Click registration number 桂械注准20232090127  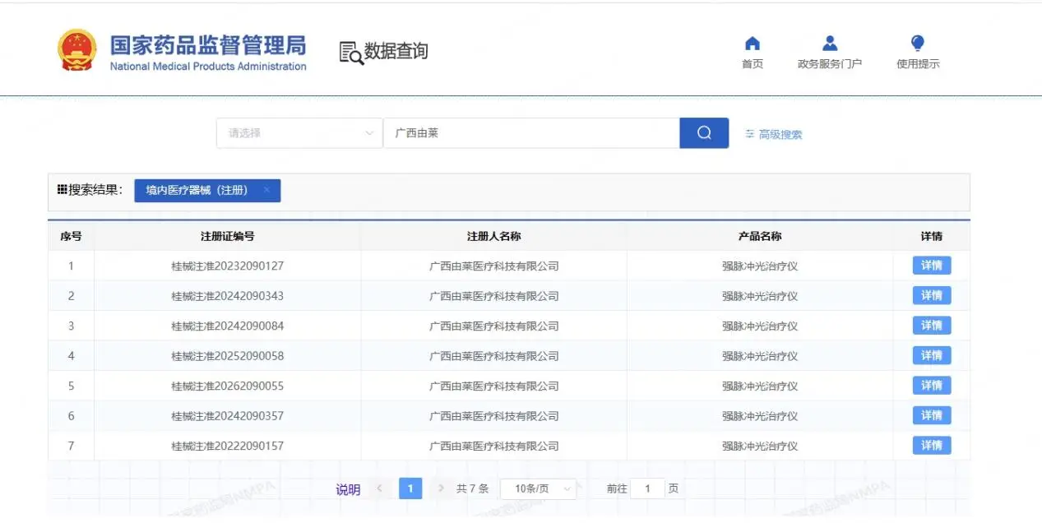pos(228,266)
